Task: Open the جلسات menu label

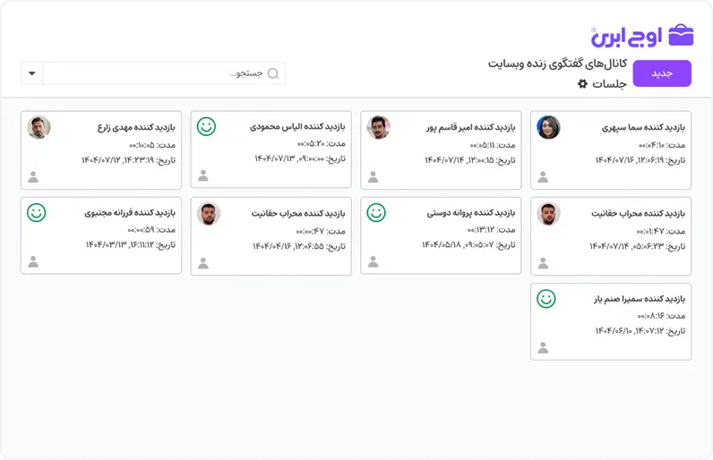Action: point(609,84)
